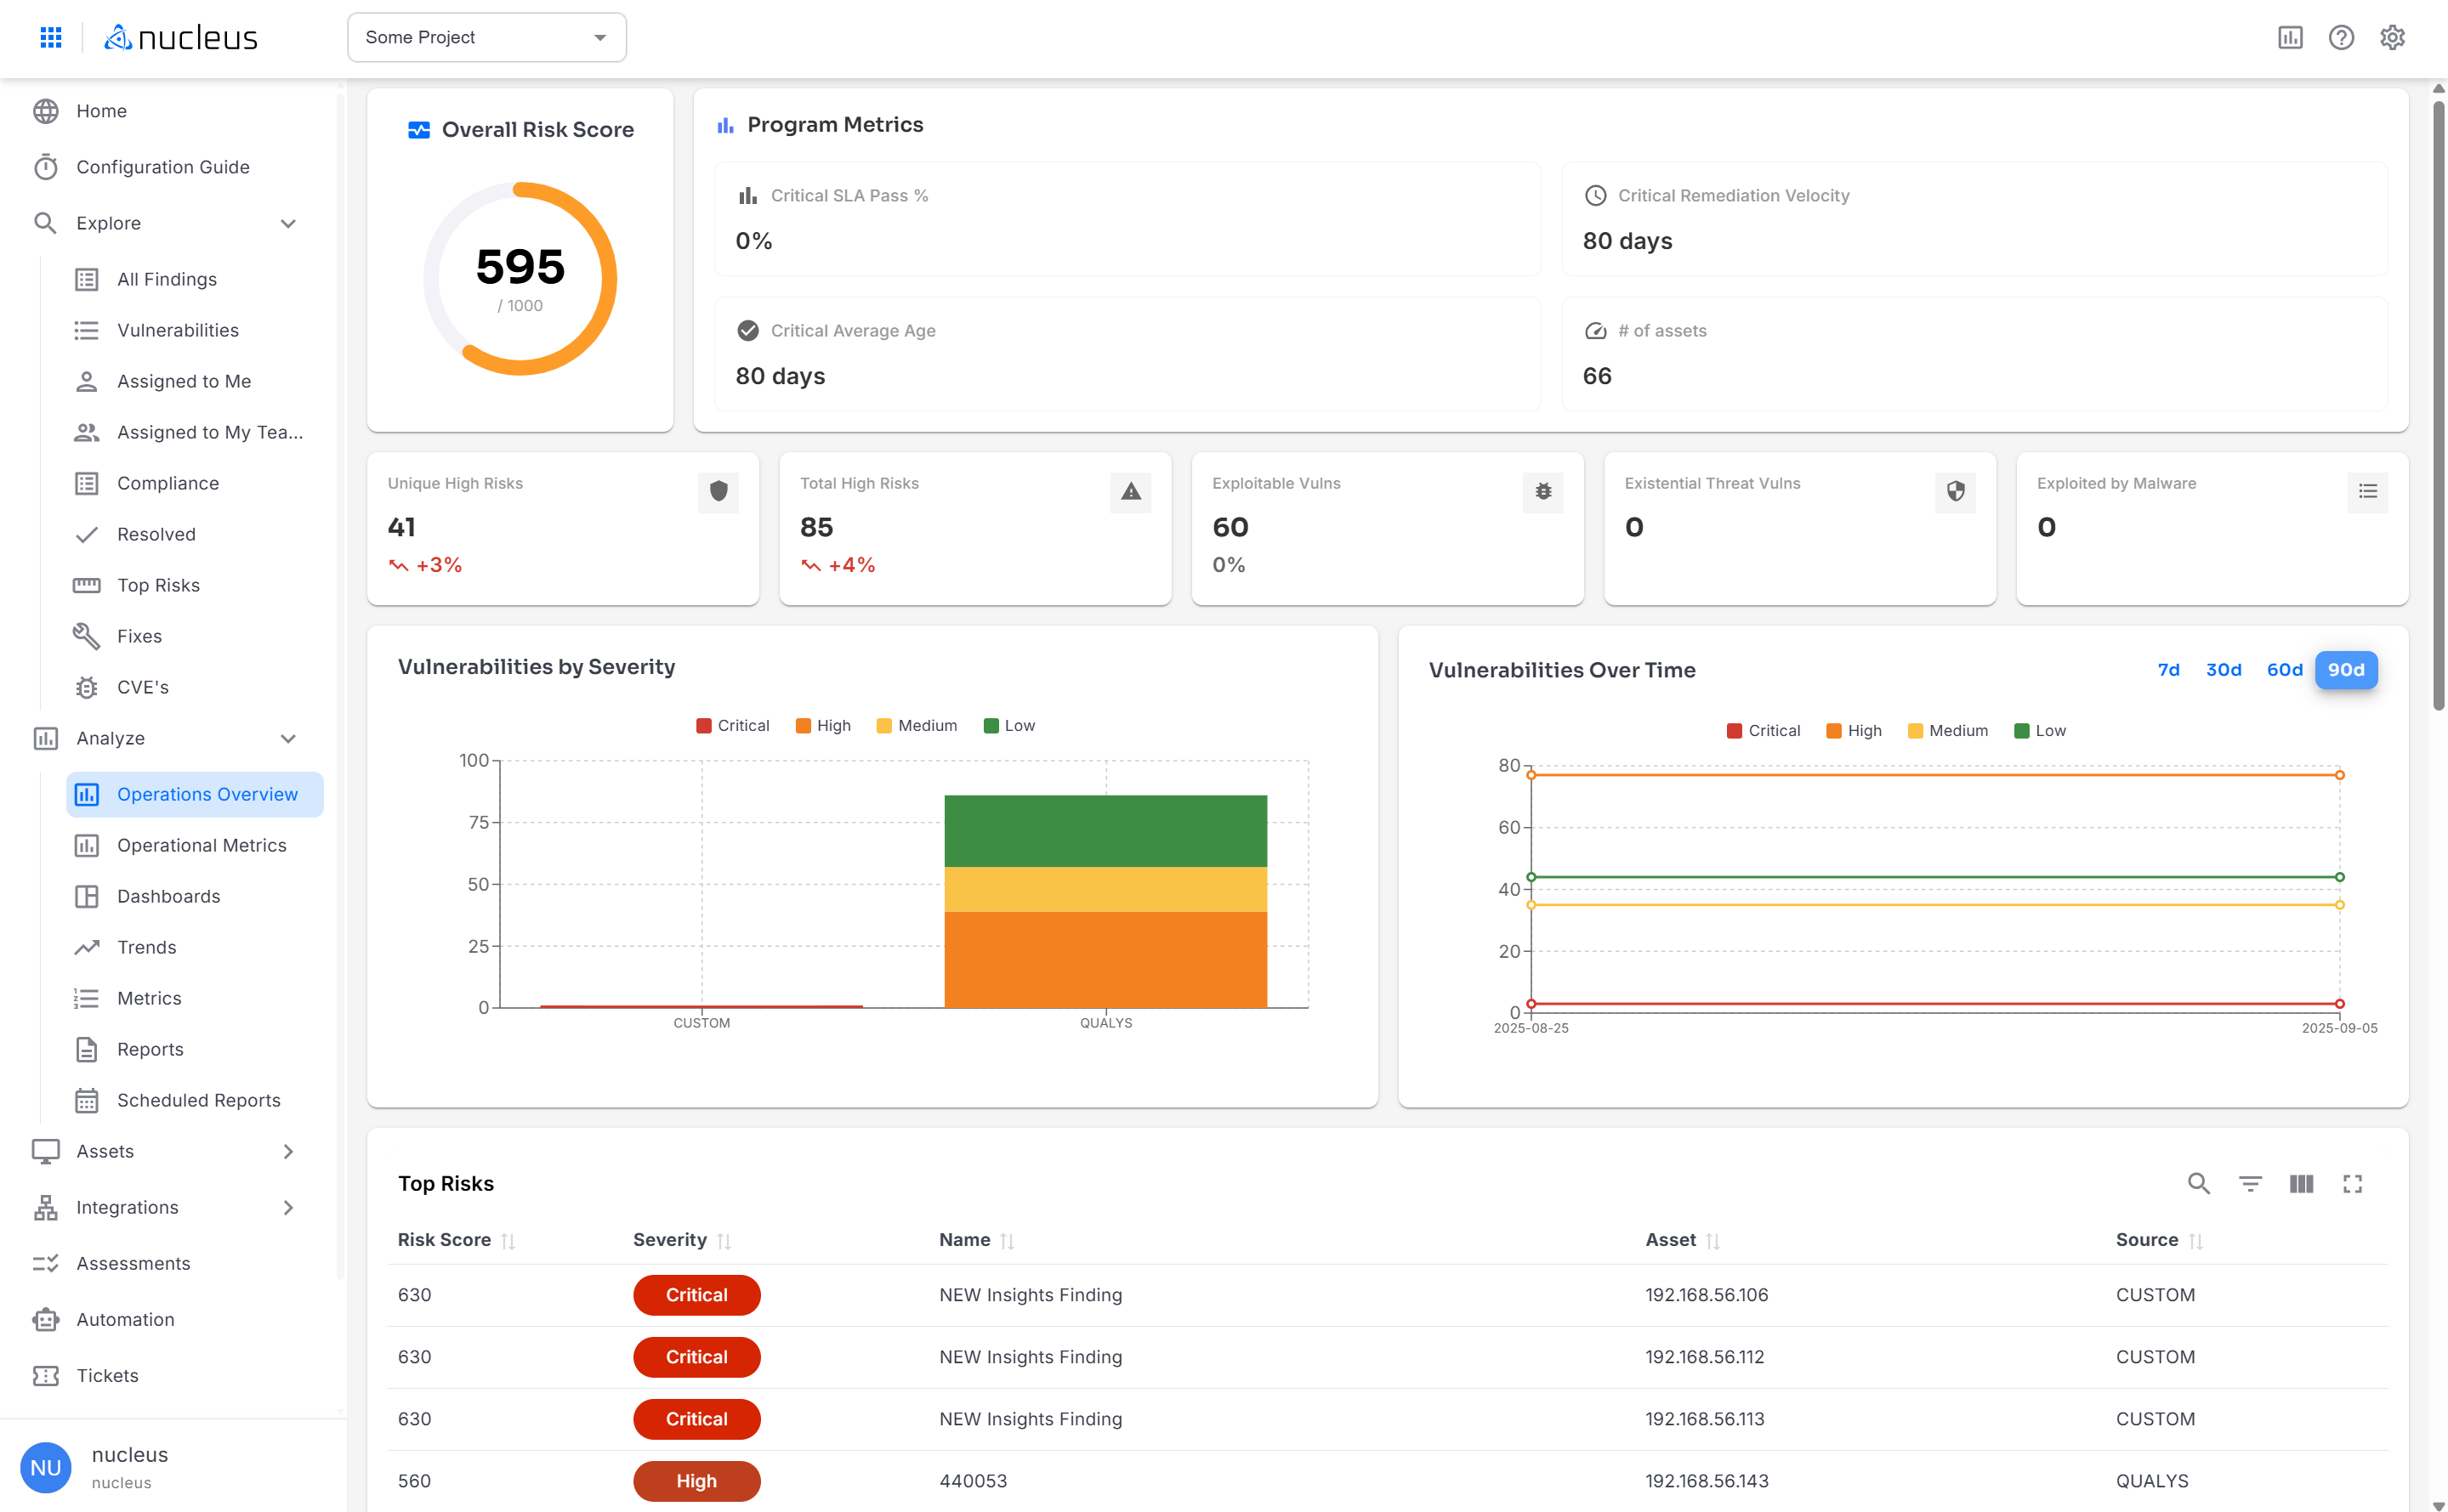Select Scheduled Reports in the sidebar
The height and width of the screenshot is (1512, 2448).
pos(197,1100)
